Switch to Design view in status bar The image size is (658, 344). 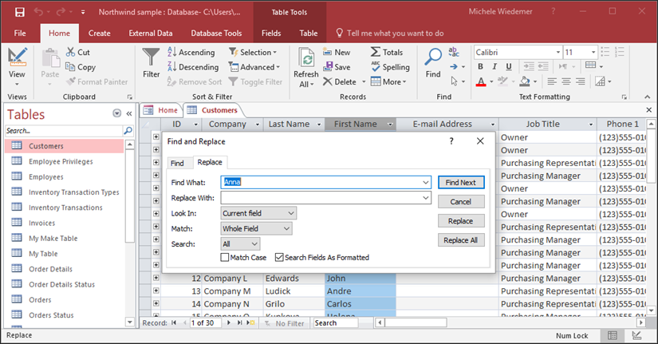636,335
